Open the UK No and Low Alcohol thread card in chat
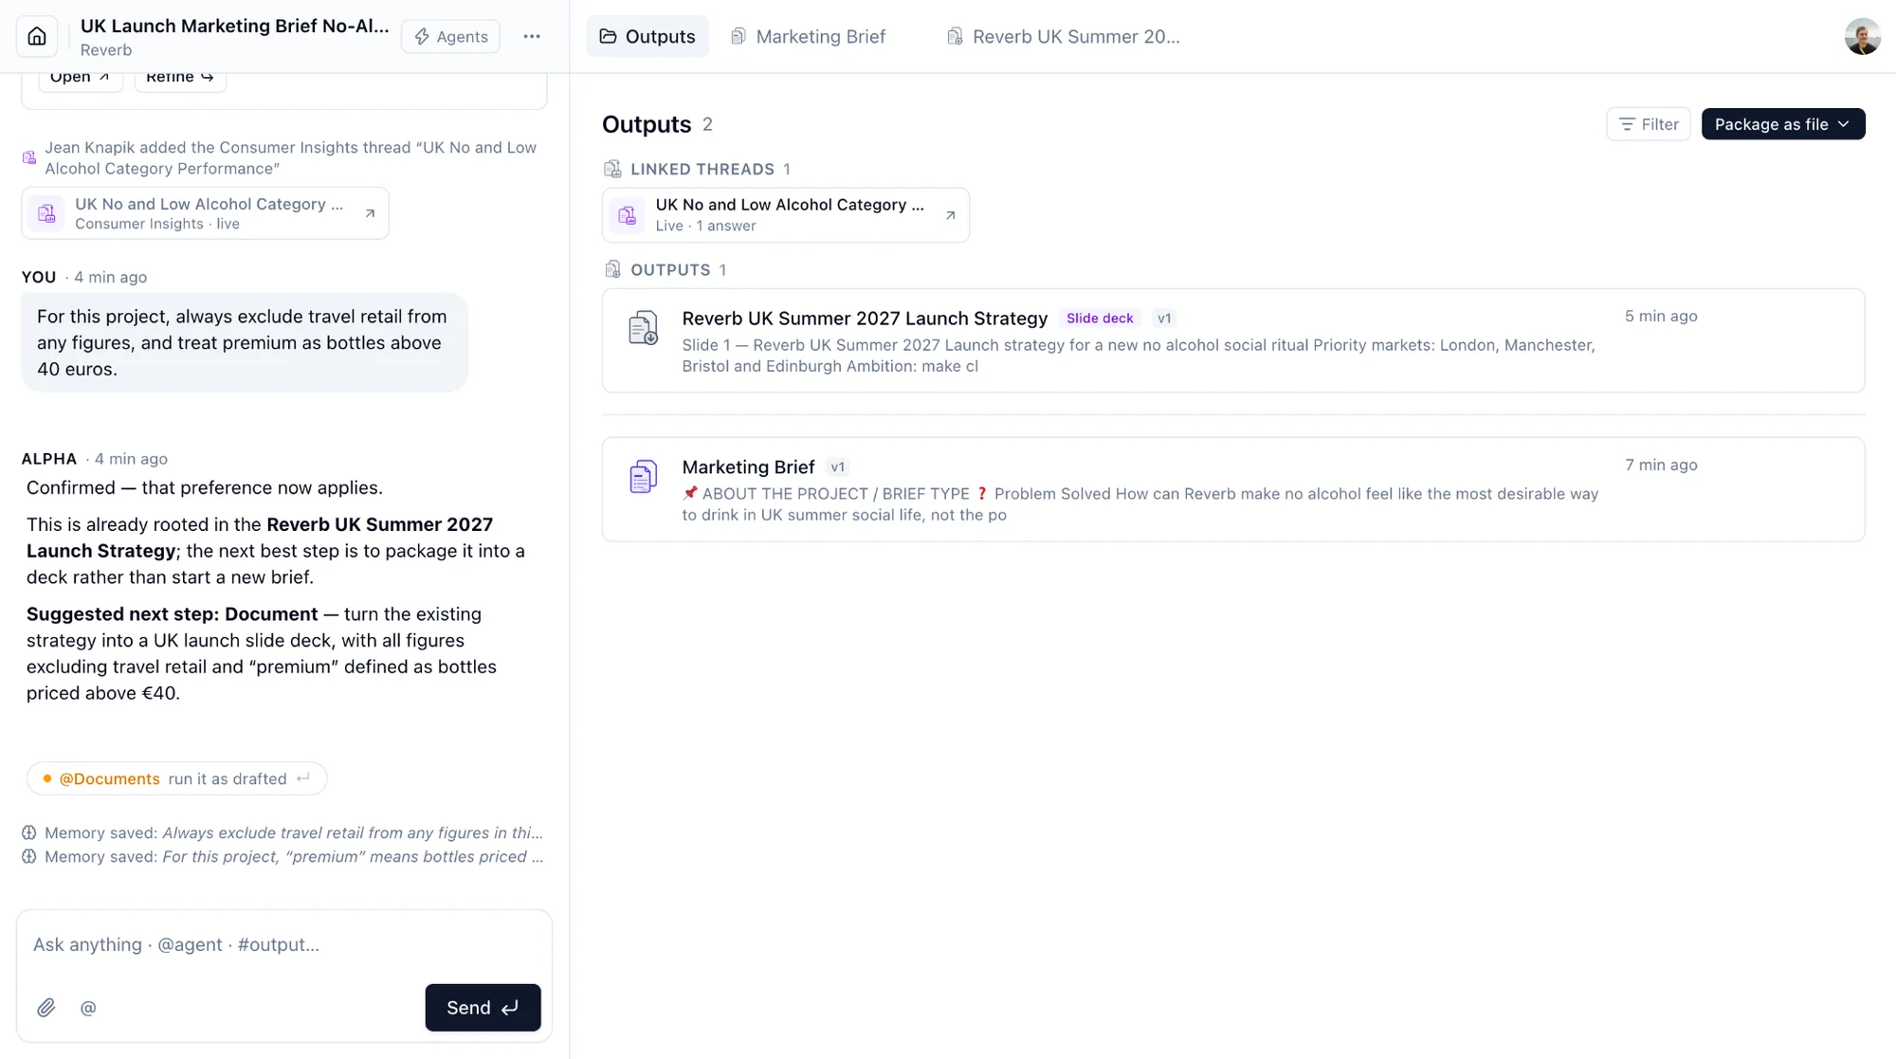This screenshot has width=1896, height=1059. click(205, 213)
